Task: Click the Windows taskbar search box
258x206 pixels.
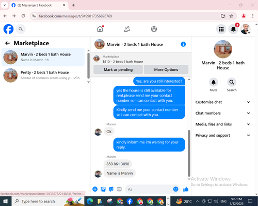Action: [48, 201]
